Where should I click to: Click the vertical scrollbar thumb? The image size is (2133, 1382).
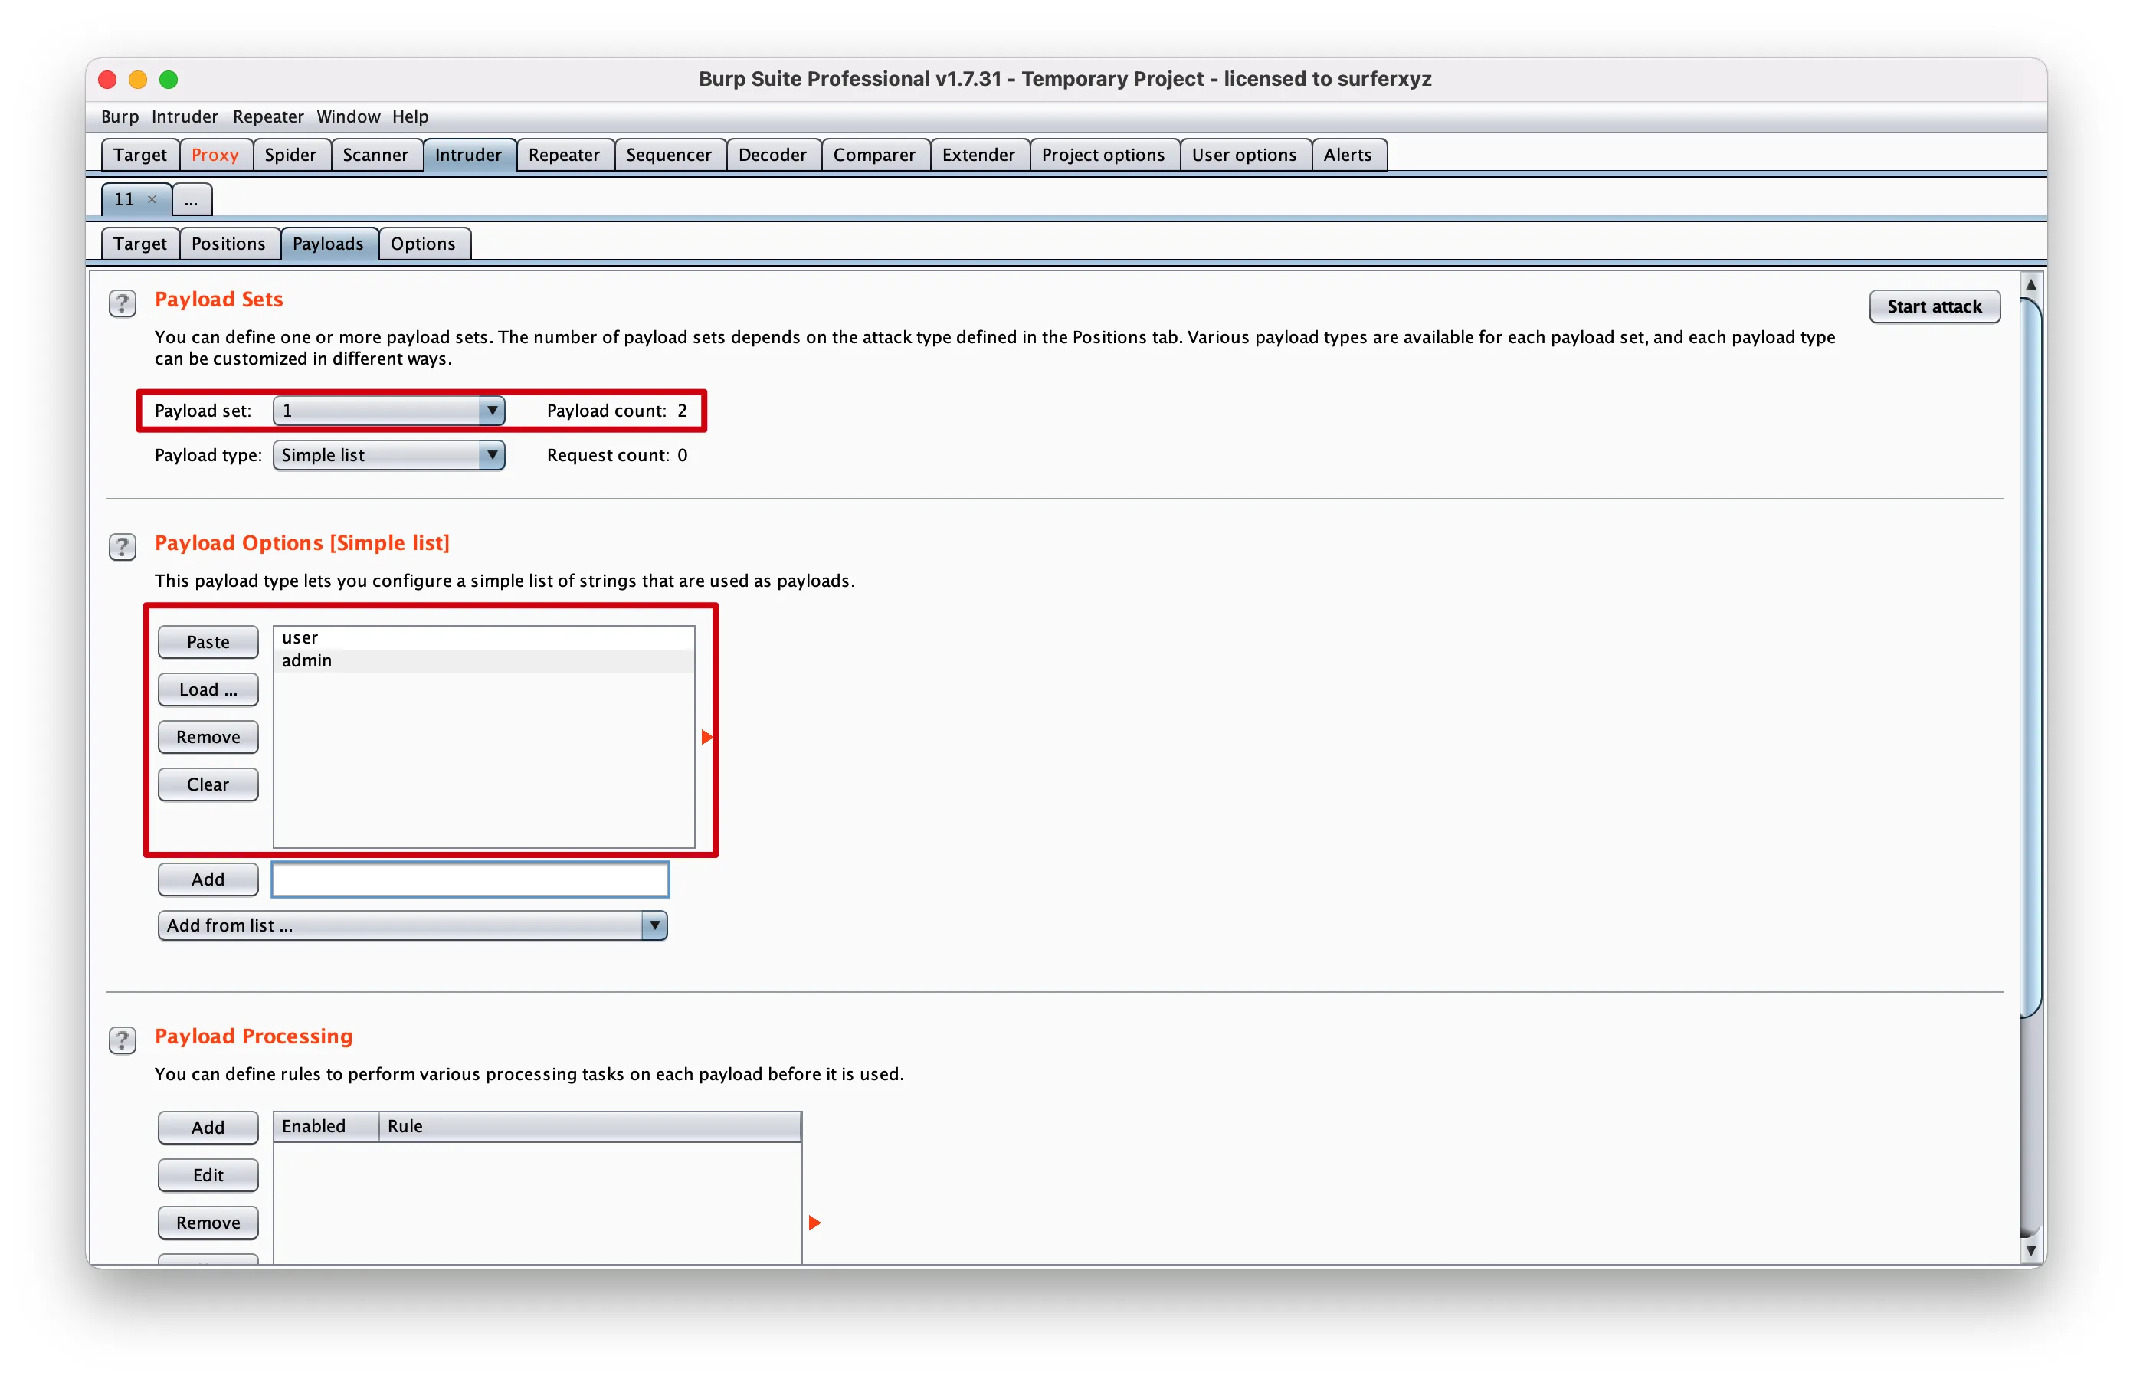[2031, 659]
